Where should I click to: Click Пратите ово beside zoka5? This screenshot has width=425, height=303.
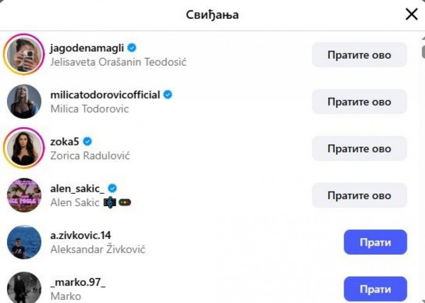(x=359, y=148)
